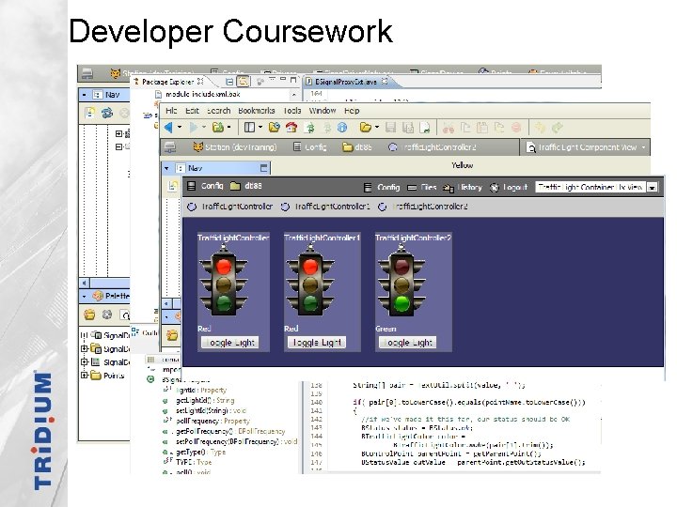This screenshot has height=507, width=677.
Task: Open the Open folder dropdown arrow
Action: coord(377,127)
